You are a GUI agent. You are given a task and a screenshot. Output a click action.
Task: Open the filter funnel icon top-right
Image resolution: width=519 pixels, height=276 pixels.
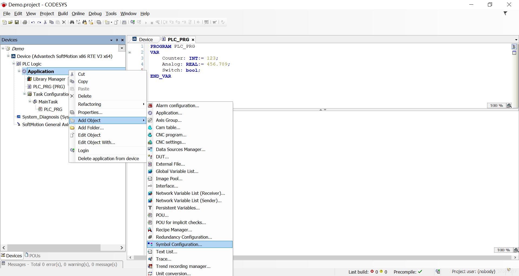505,13
